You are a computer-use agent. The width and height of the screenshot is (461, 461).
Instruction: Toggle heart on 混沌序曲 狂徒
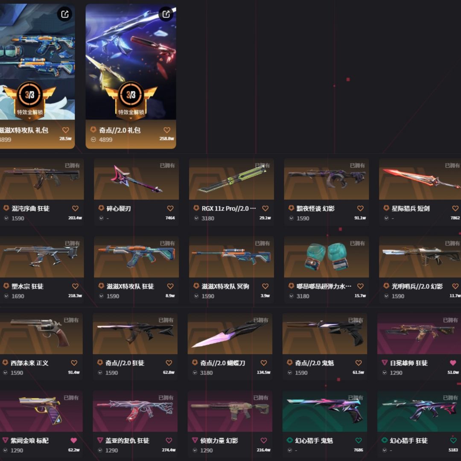click(x=75, y=208)
